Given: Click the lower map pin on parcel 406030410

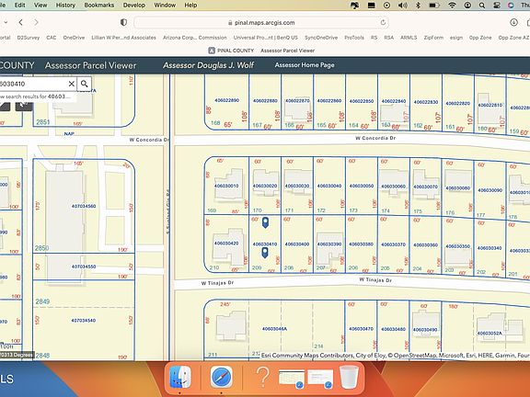Looking at the screenshot, I should click(265, 253).
